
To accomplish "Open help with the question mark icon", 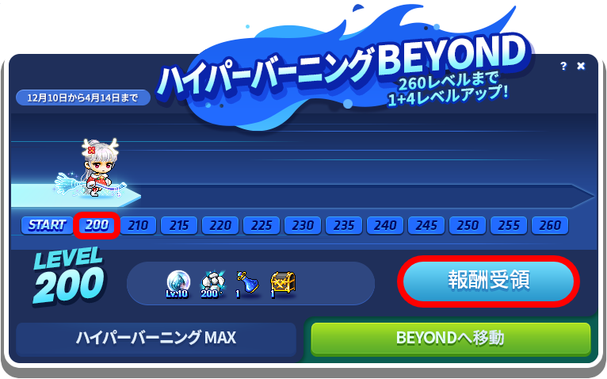I will (x=563, y=66).
